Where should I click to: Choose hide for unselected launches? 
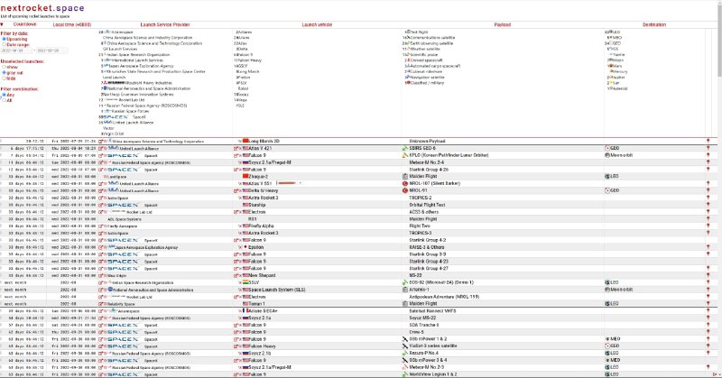point(5,78)
